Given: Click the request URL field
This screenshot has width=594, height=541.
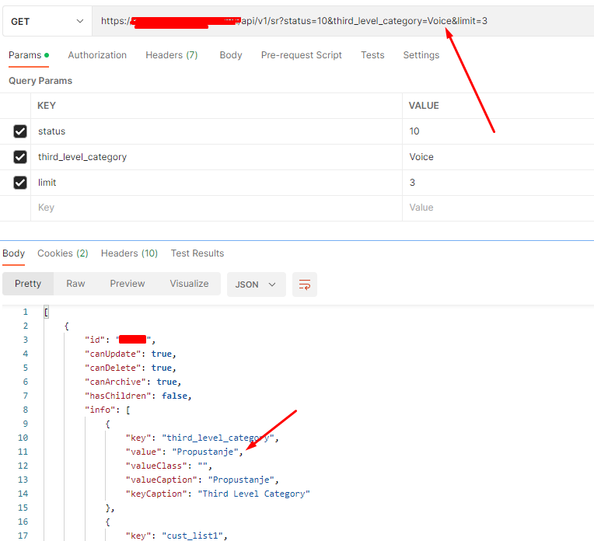Looking at the screenshot, I should click(x=343, y=21).
